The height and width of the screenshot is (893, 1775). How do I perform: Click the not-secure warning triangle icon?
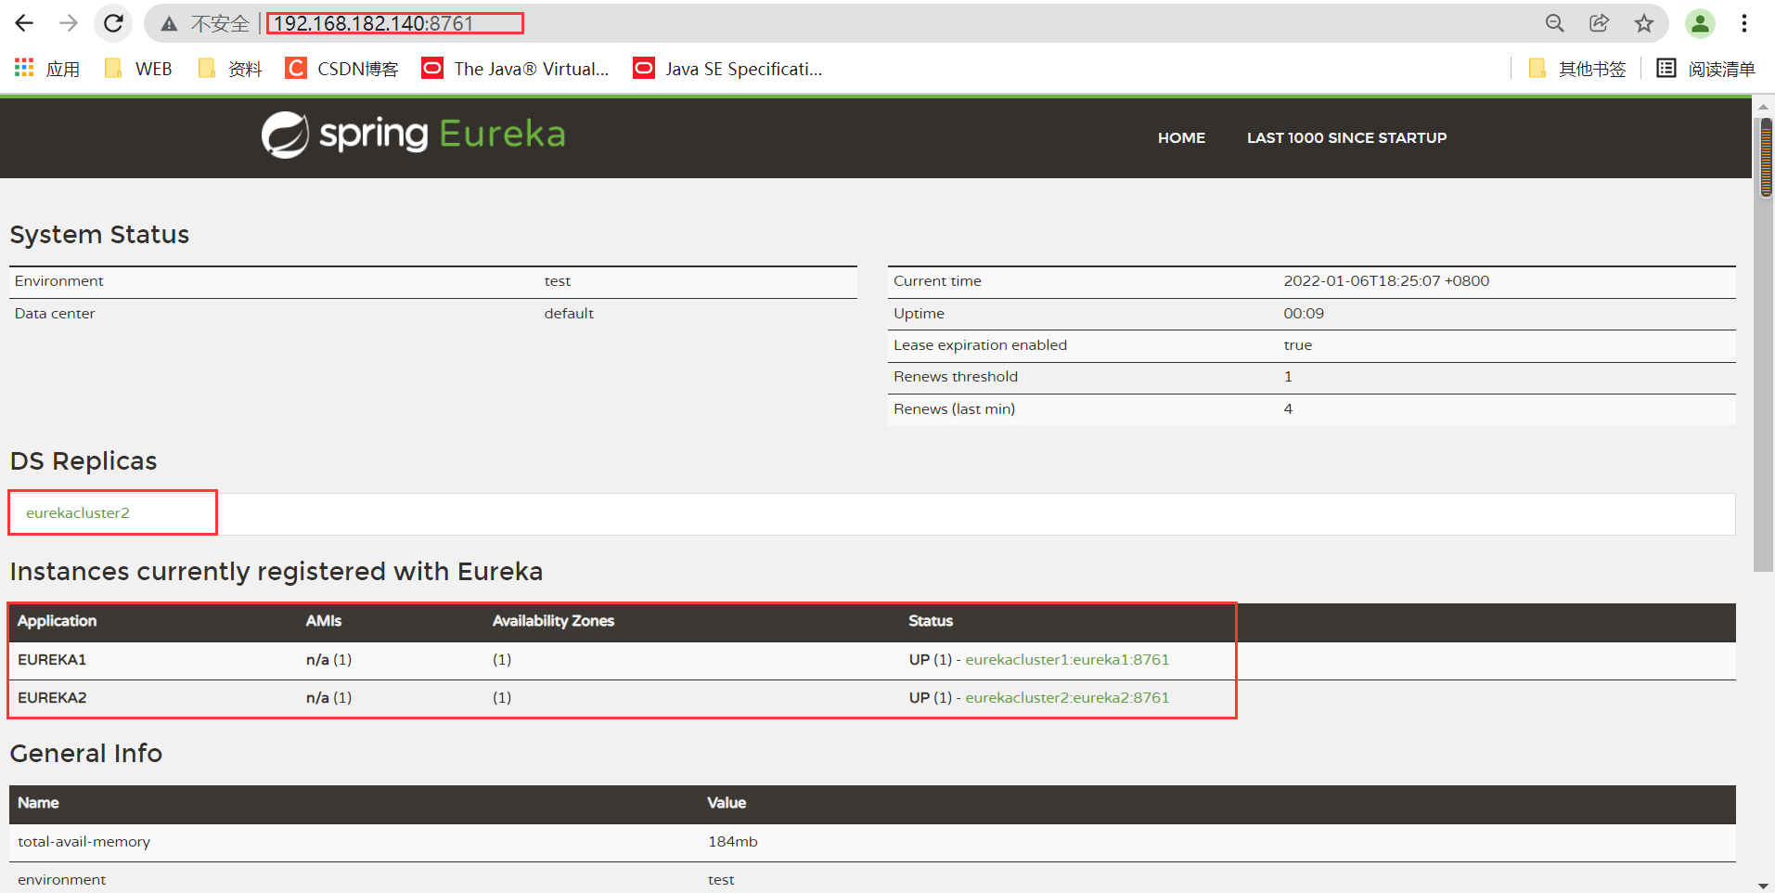tap(169, 24)
